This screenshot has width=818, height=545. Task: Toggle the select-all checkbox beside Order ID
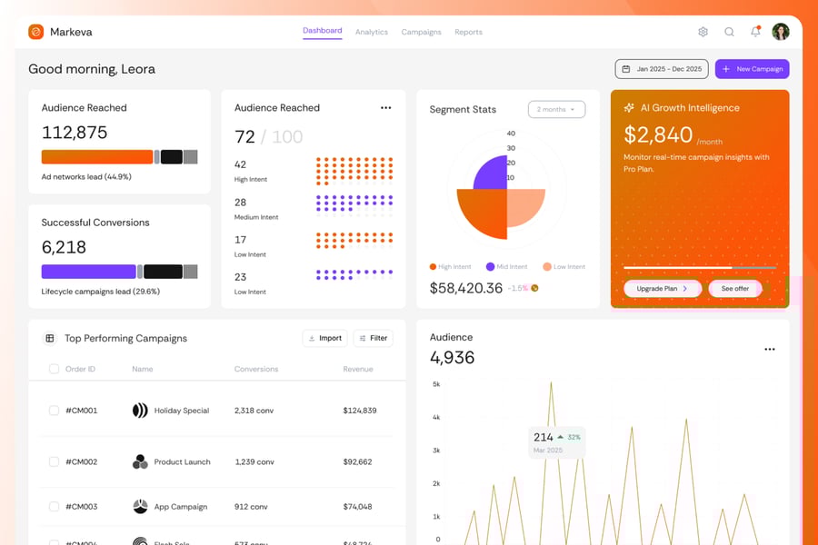(54, 370)
